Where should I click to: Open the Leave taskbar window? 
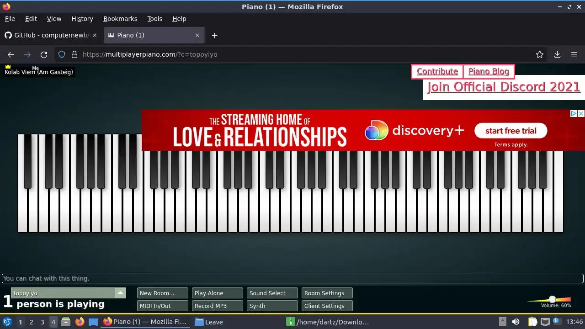[238, 322]
